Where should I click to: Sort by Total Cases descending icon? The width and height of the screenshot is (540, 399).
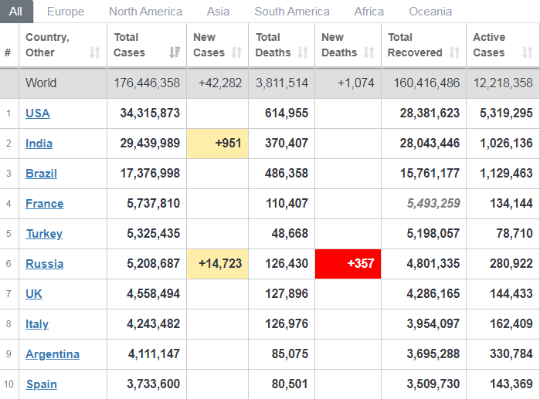175,52
